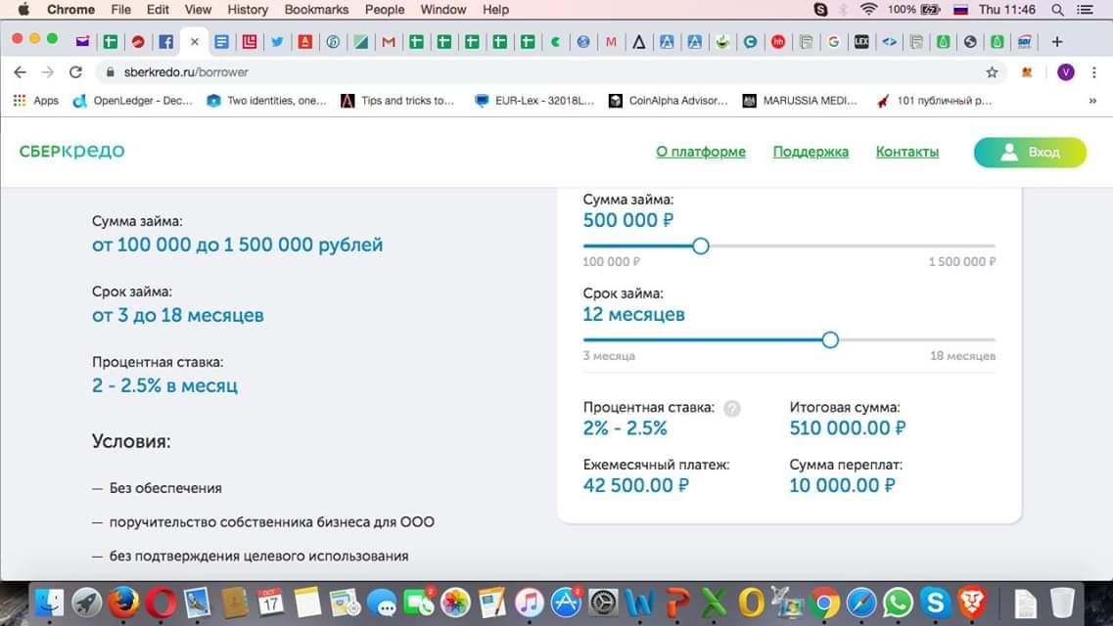The height and width of the screenshot is (626, 1113).
Task: Switch to the Facebook tab
Action: point(166,42)
